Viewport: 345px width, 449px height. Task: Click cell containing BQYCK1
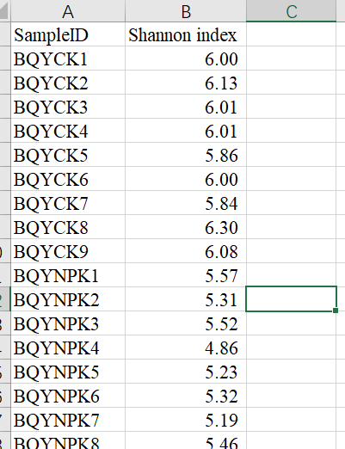(68, 58)
